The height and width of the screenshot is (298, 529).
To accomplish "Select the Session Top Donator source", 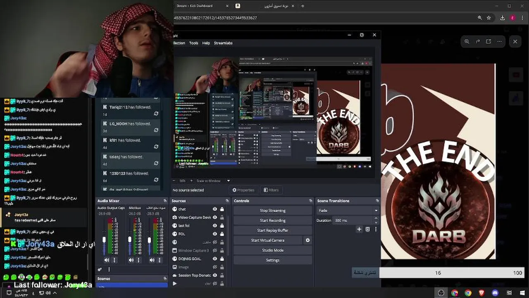I will [x=194, y=275].
